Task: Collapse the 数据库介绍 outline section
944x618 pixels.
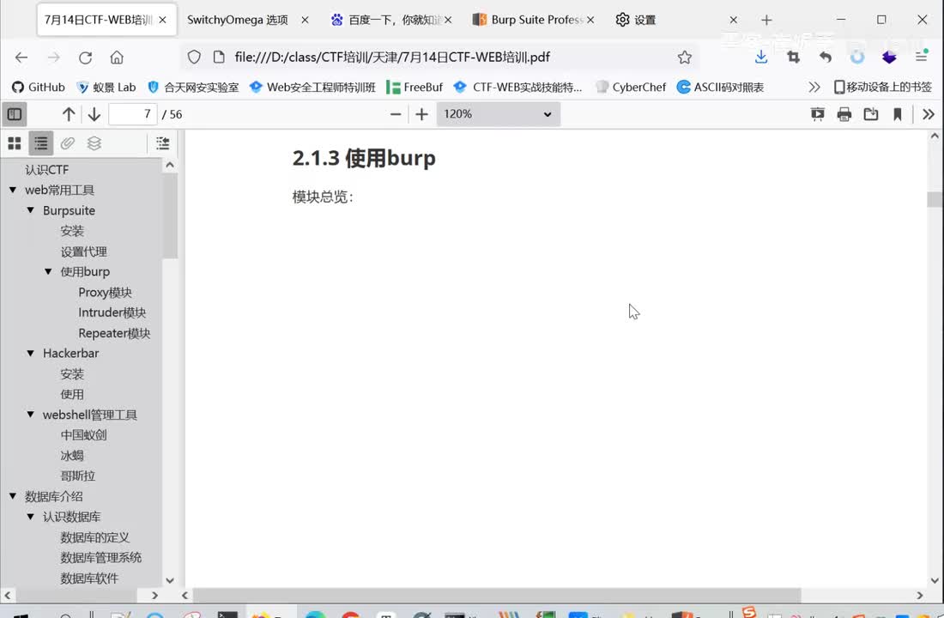Action: (x=13, y=496)
